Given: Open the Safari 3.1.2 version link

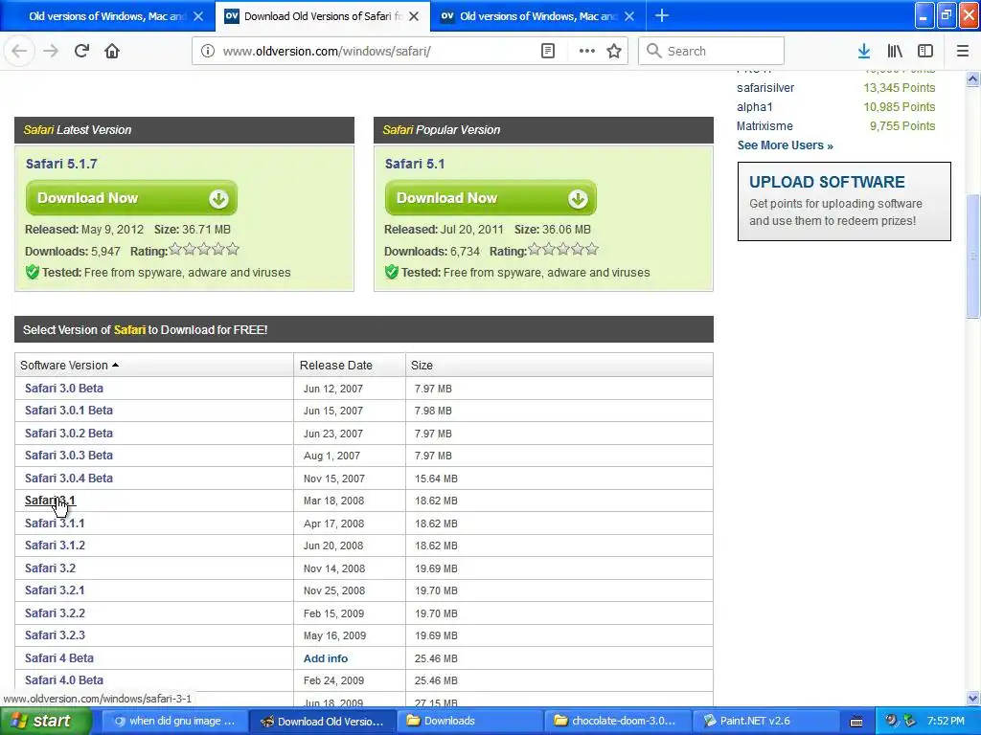Looking at the screenshot, I should point(55,546).
